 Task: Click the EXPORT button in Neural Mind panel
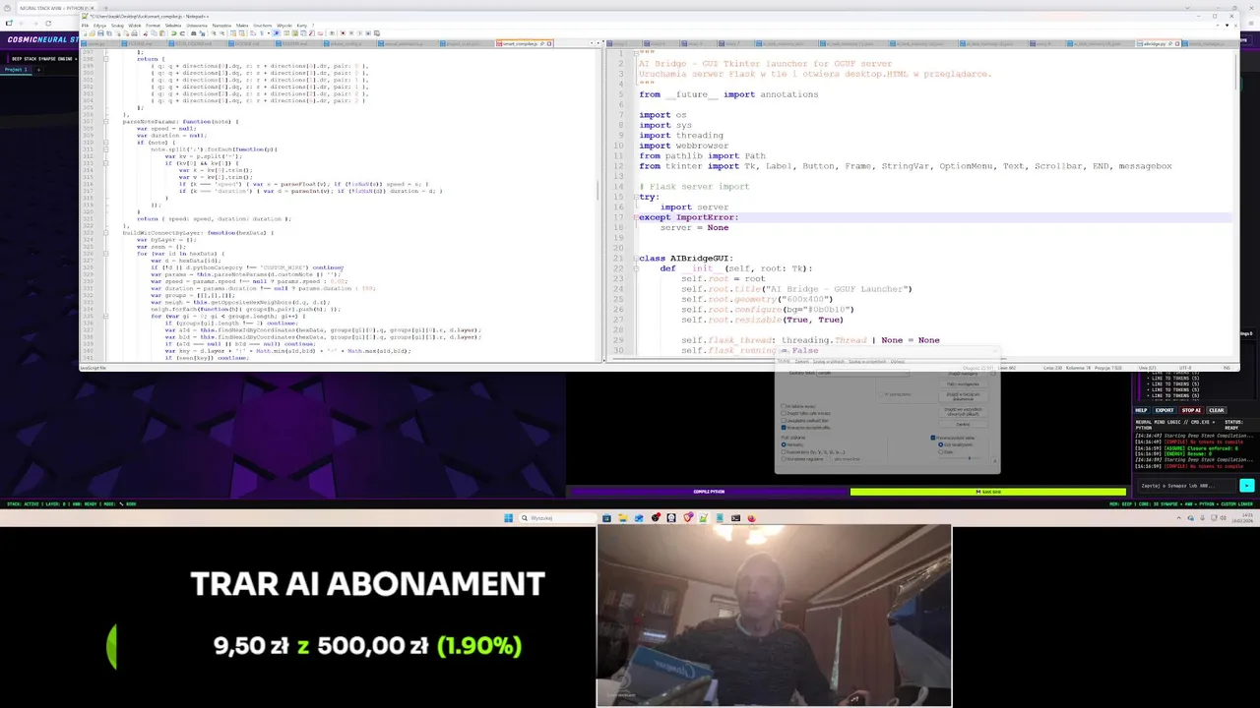click(x=1165, y=410)
